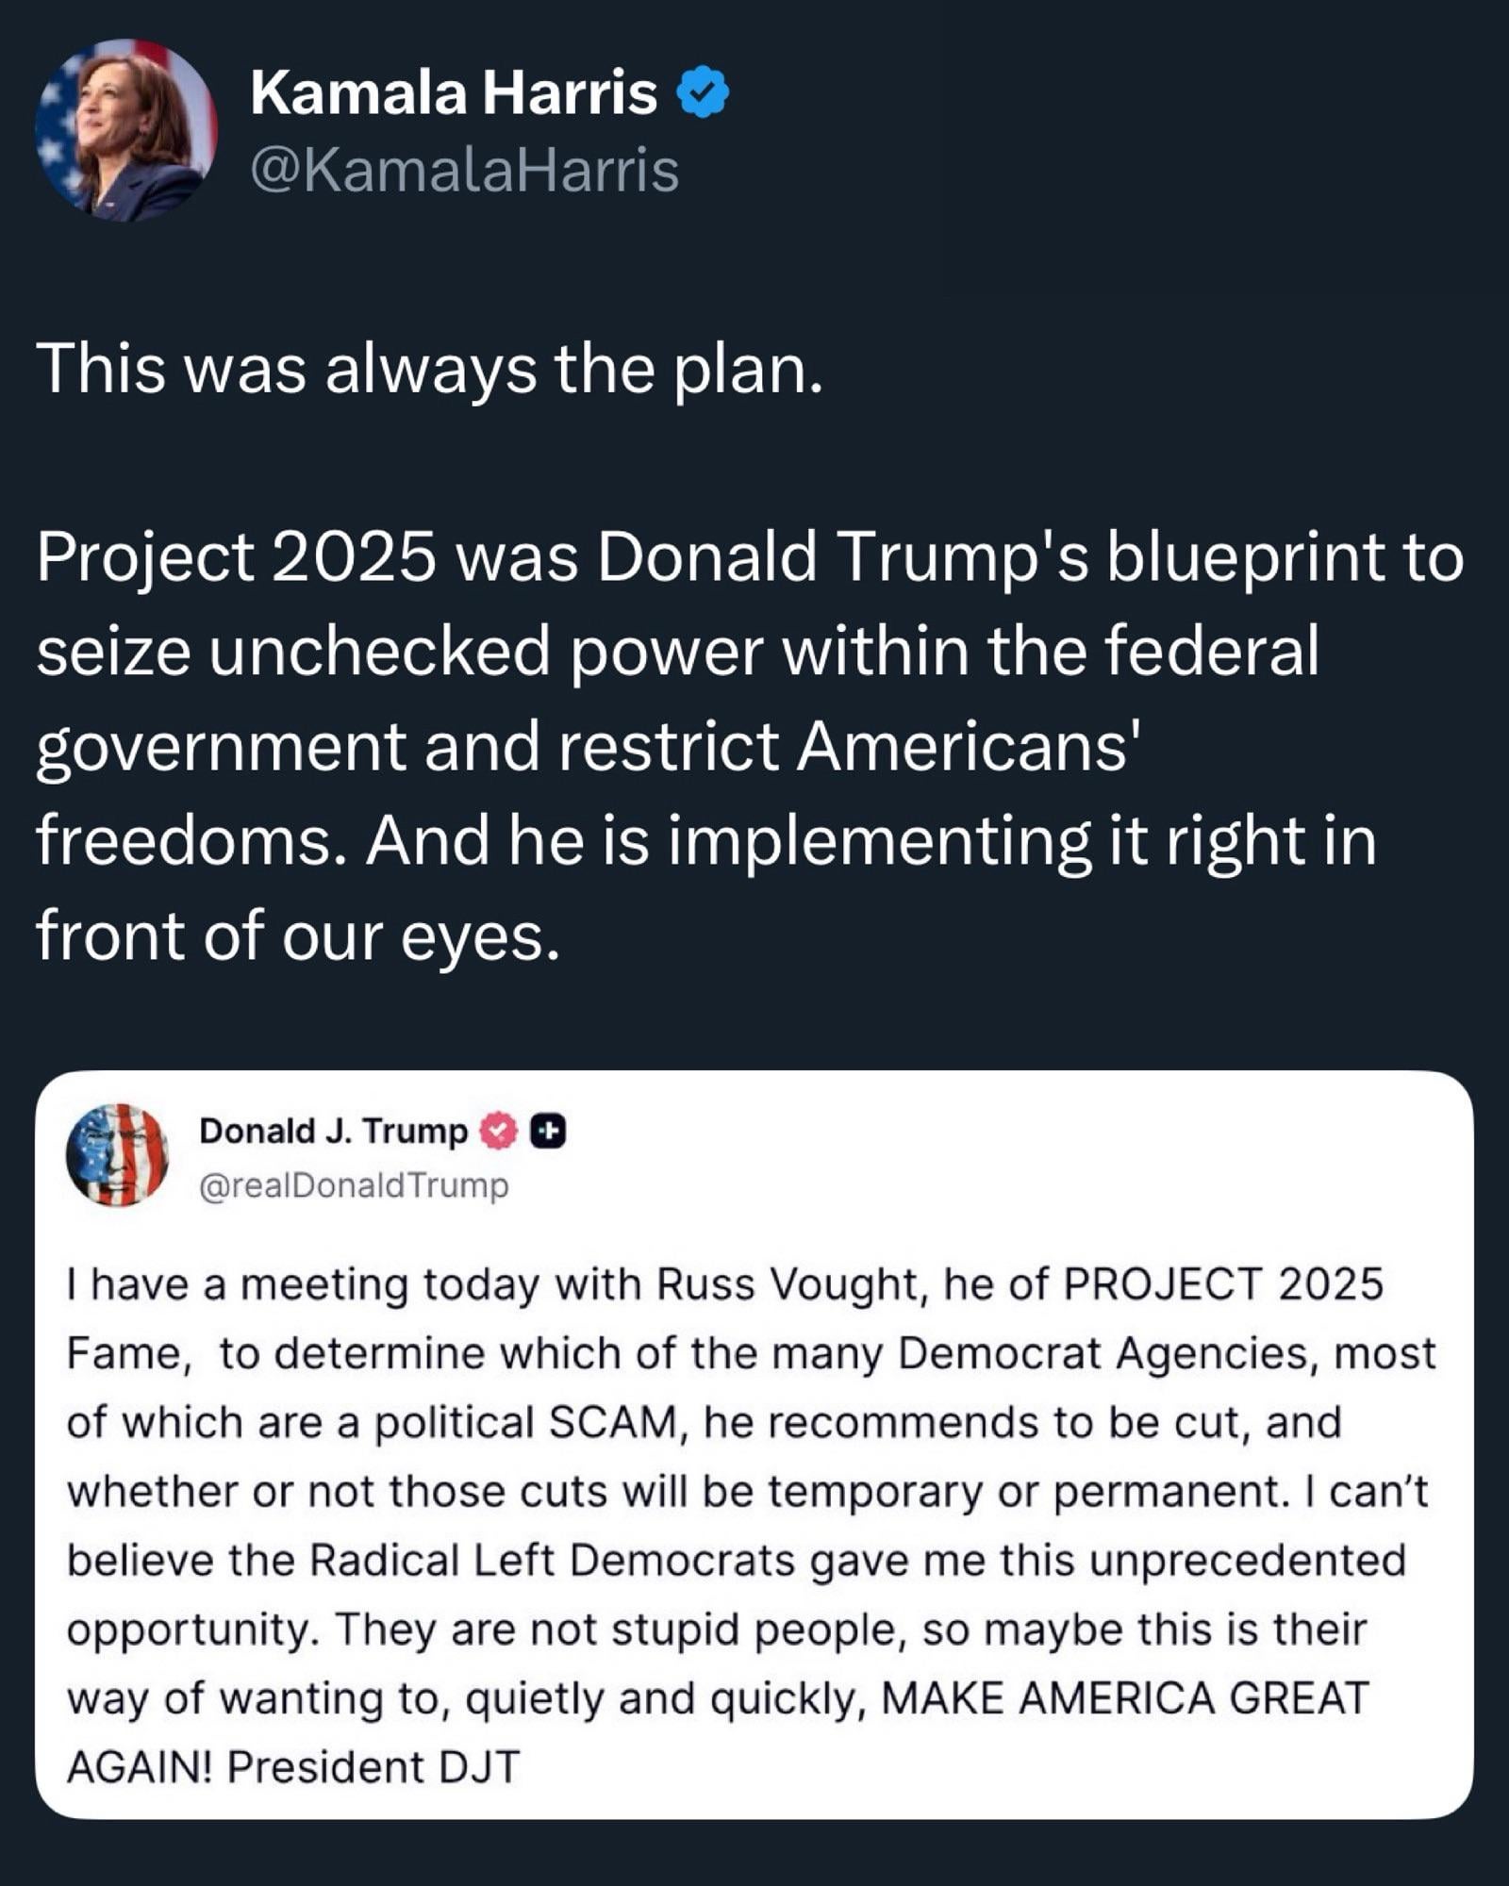This screenshot has width=1509, height=1886.
Task: Open Kamala Harris's profile picture
Action: pos(125,130)
